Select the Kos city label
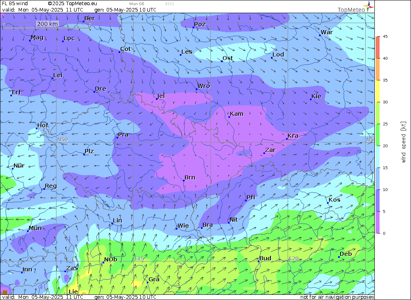 335,200
